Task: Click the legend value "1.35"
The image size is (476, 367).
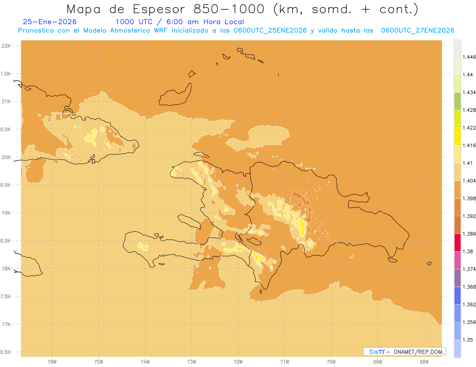Action: point(468,340)
